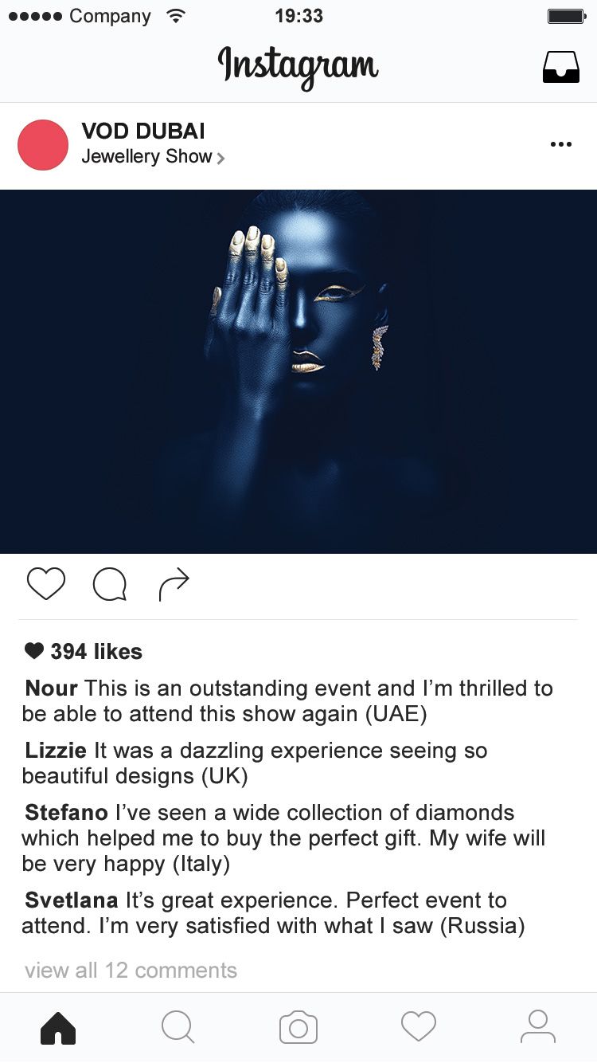The width and height of the screenshot is (597, 1063).
Task: Open the profile person icon
Action: 538,1027
